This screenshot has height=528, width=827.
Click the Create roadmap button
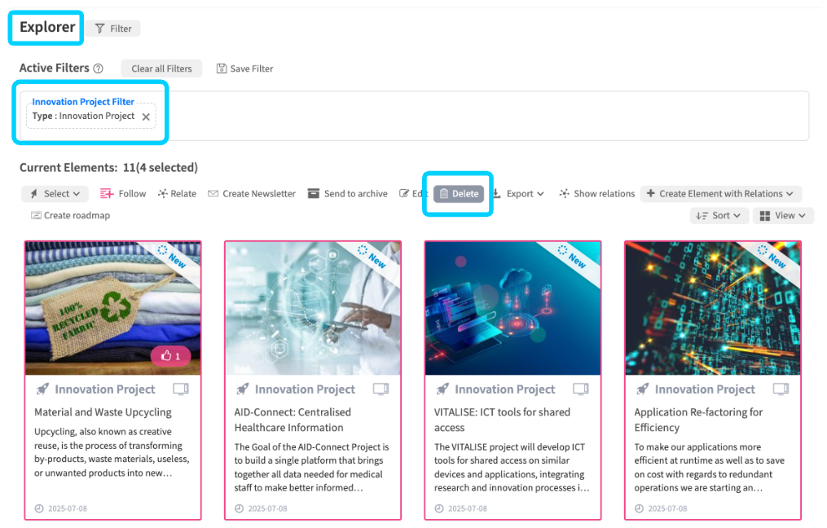coord(70,215)
